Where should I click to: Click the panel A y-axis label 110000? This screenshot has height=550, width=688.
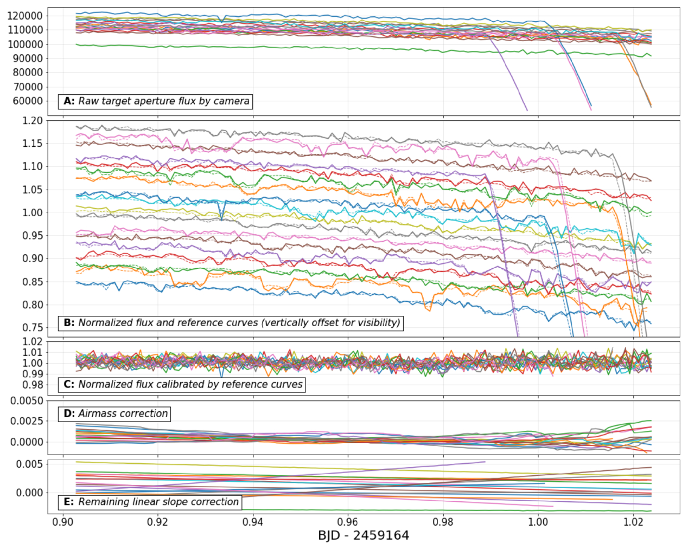click(x=25, y=30)
